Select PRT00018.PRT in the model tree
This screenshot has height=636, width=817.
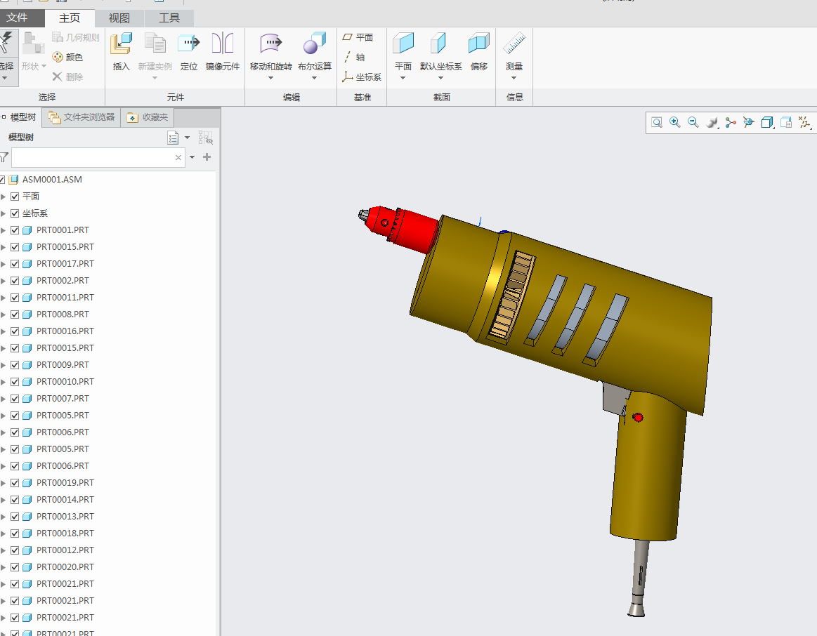pos(65,534)
